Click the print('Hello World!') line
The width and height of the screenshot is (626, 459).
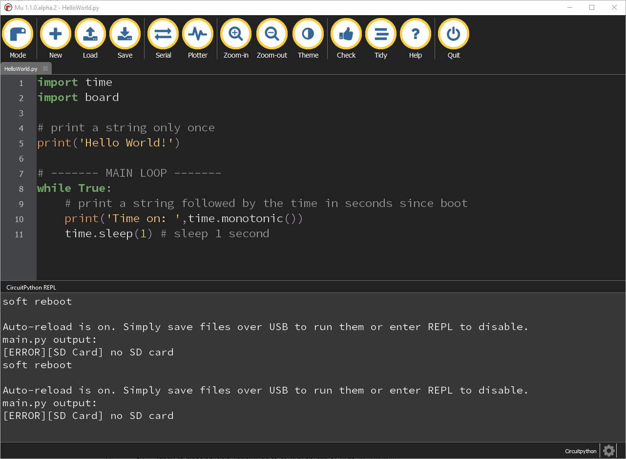tap(109, 143)
